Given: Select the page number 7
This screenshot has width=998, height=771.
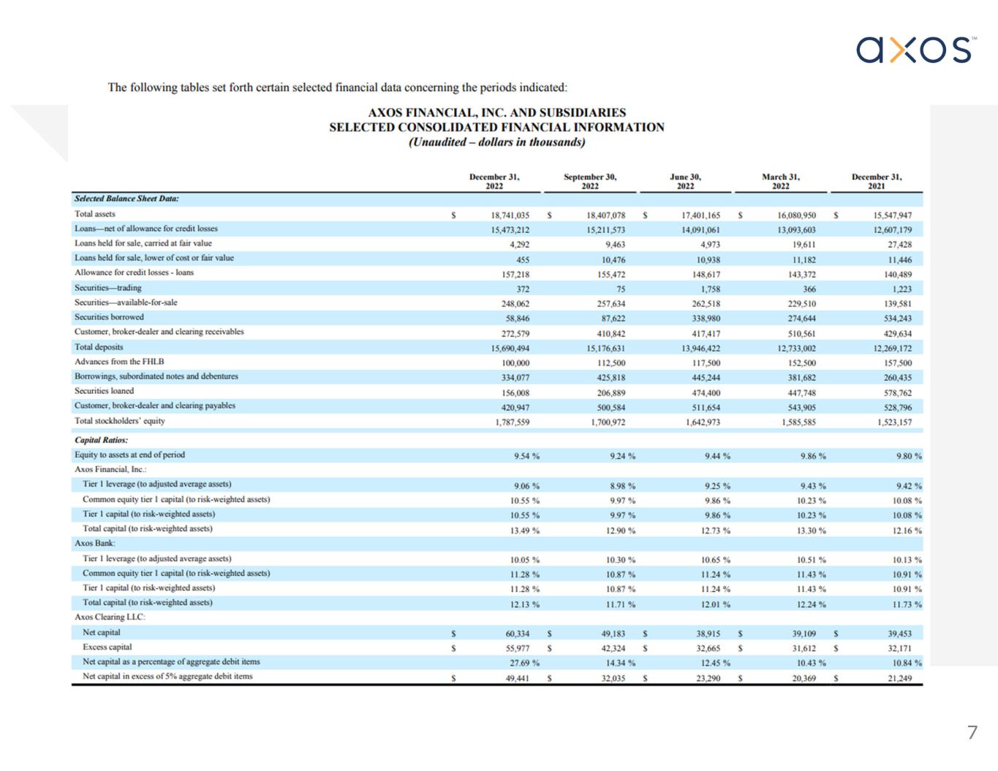Looking at the screenshot, I should pyautogui.click(x=972, y=732).
